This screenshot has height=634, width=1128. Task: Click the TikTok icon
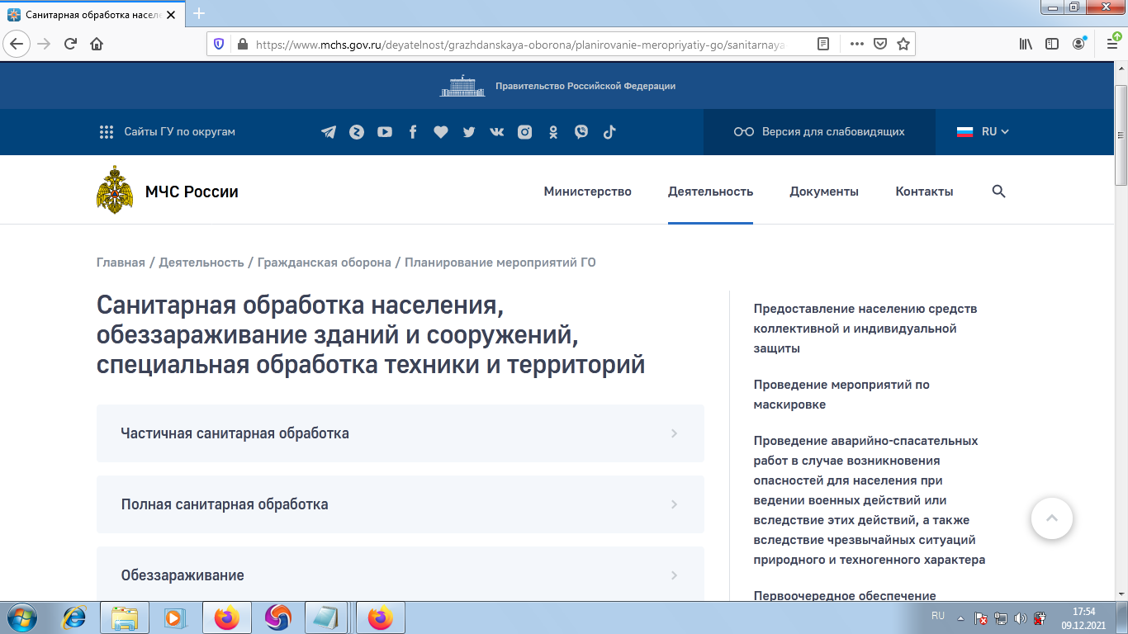pyautogui.click(x=609, y=131)
